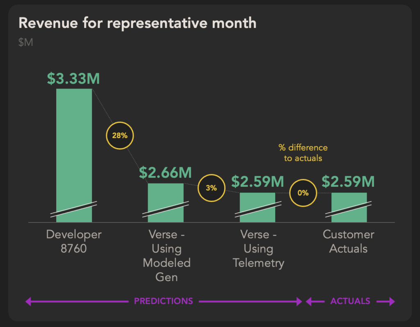This screenshot has height=327, width=420.
Task: Click the left PREDICTIONS arrowhead
Action: [28, 301]
